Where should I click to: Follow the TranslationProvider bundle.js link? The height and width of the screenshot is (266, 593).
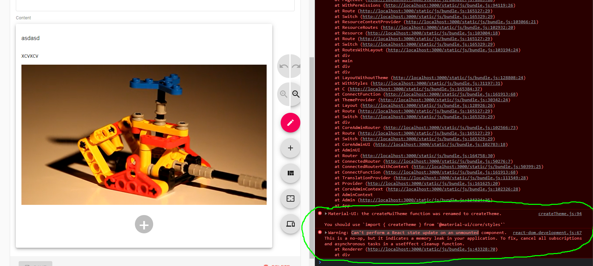point(461,178)
